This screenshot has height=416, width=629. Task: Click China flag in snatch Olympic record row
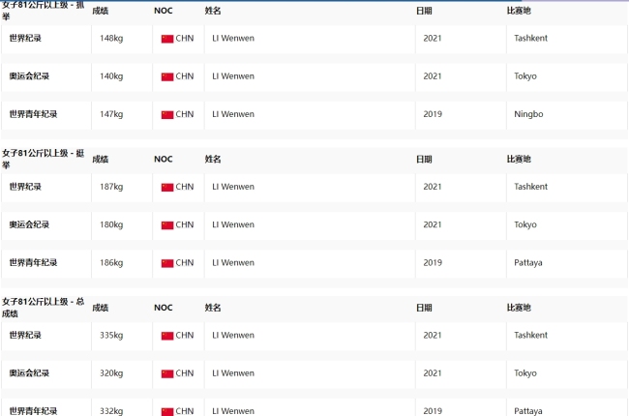pos(167,76)
